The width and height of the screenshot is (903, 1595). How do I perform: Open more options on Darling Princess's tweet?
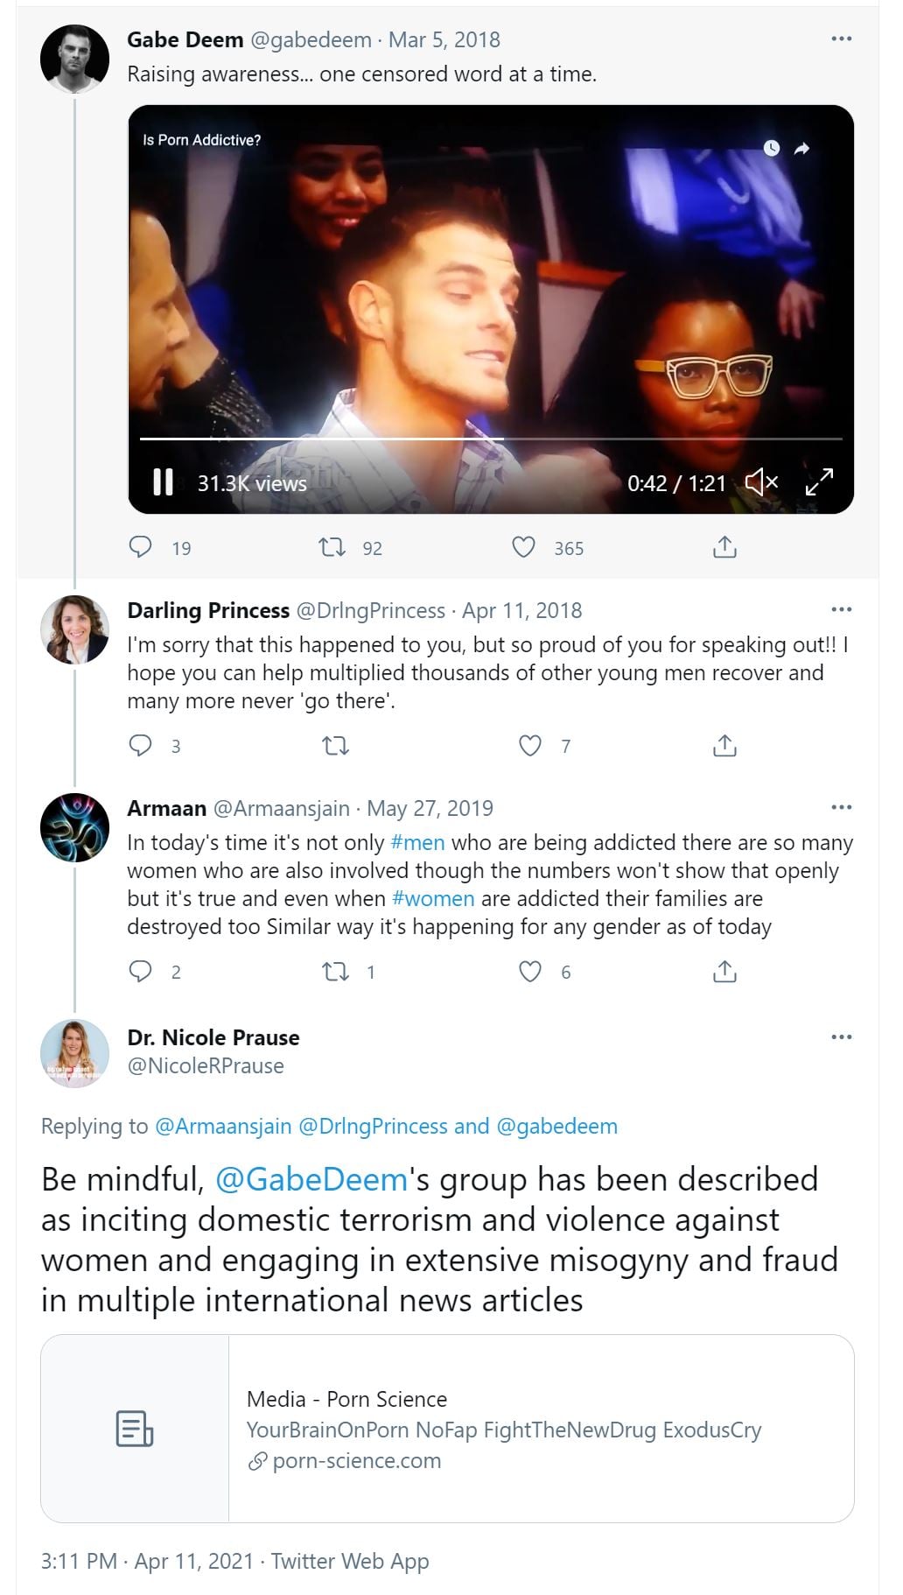[x=841, y=610]
